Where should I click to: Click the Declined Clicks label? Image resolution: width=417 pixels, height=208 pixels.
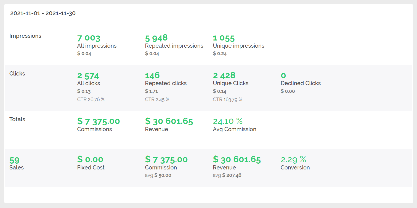pos(301,83)
